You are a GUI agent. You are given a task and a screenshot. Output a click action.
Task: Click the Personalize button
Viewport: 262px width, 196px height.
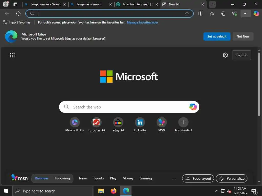pos(232,178)
